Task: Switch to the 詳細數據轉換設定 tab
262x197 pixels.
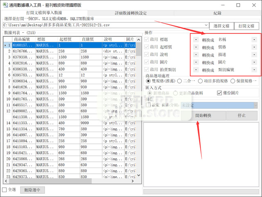Action: (x=131, y=13)
